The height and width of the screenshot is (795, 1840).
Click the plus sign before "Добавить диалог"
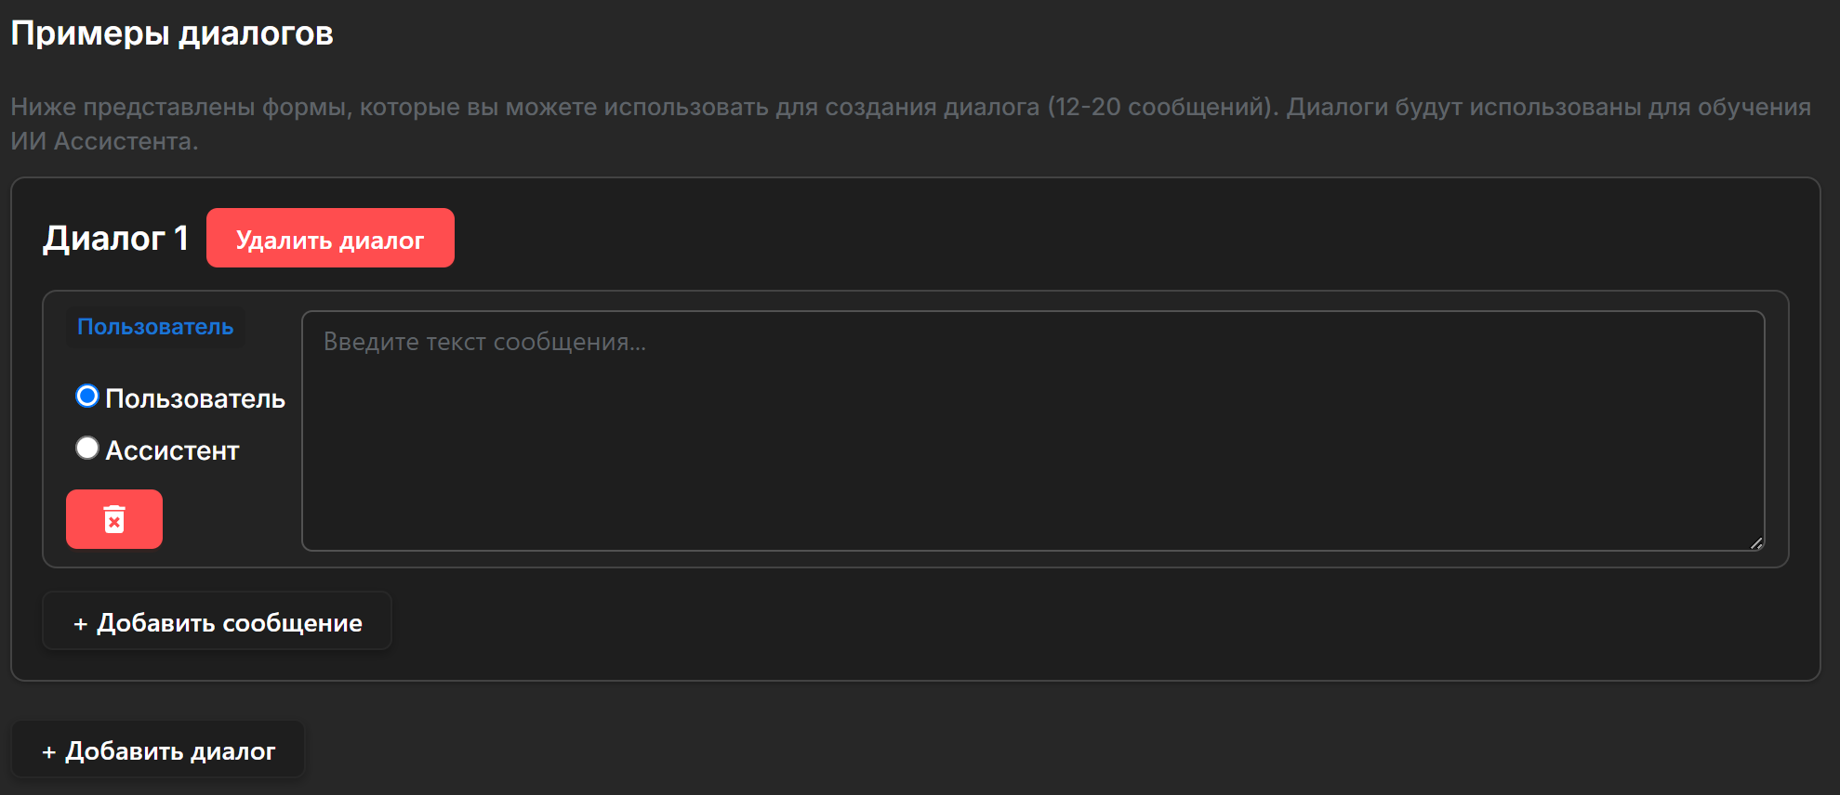click(49, 751)
